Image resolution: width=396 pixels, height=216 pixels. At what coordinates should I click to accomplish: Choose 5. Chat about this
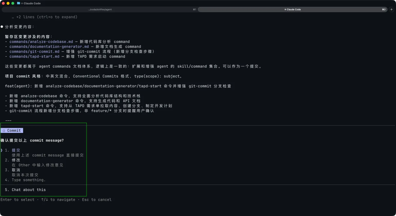(25, 190)
